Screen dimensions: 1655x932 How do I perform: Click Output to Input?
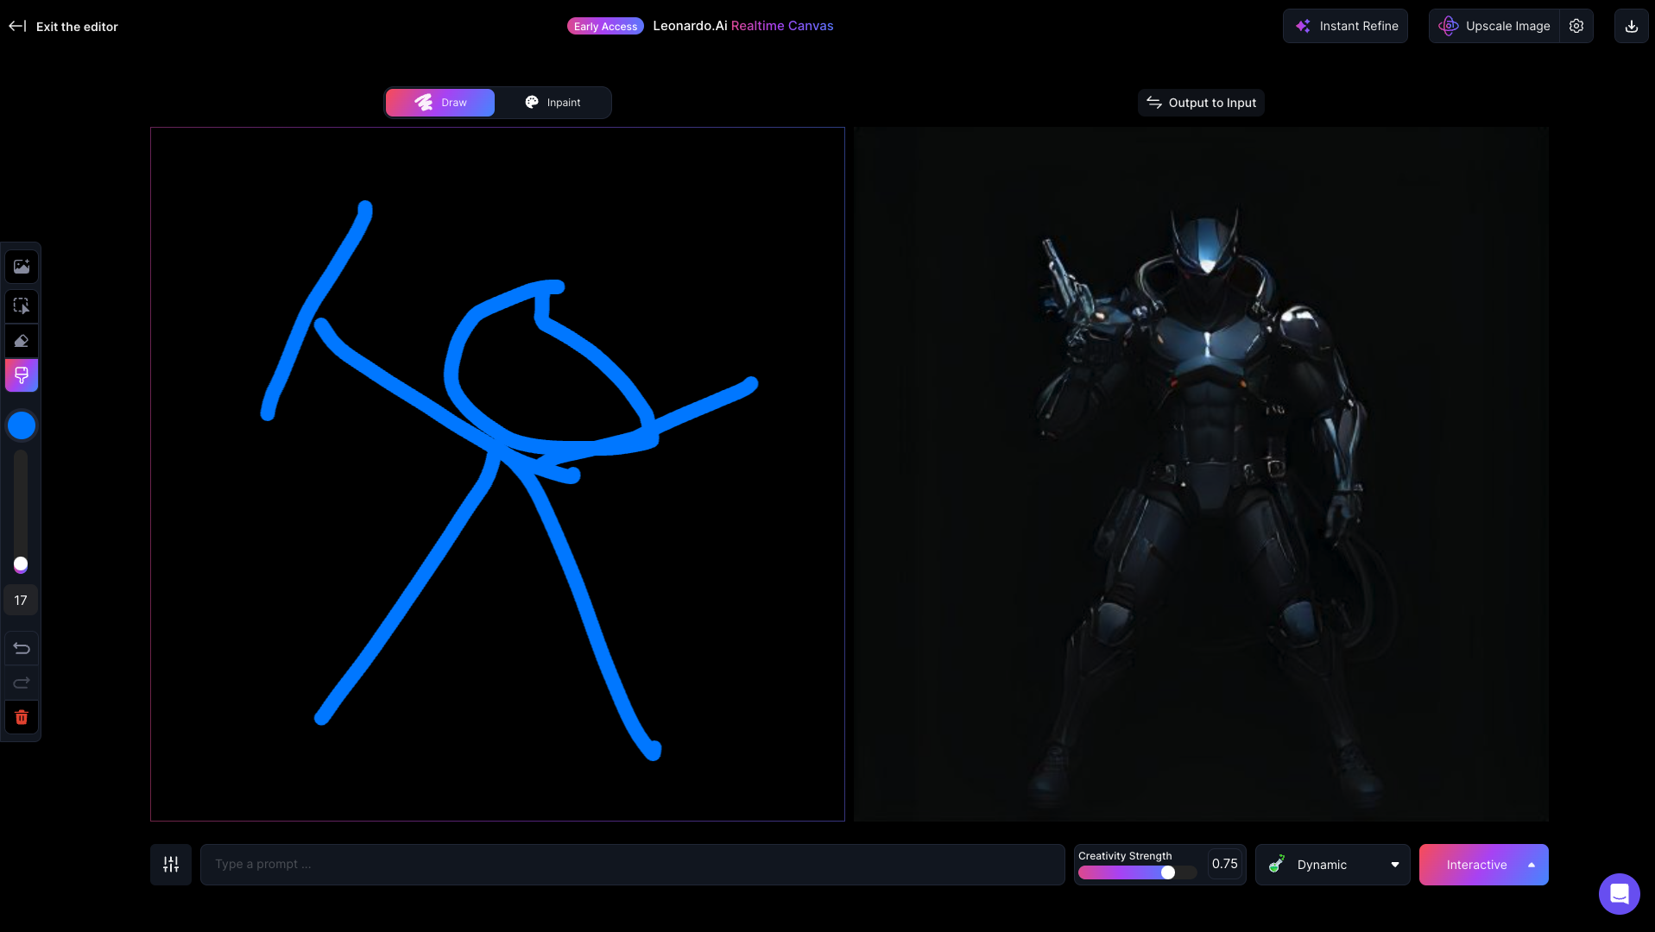pyautogui.click(x=1200, y=102)
